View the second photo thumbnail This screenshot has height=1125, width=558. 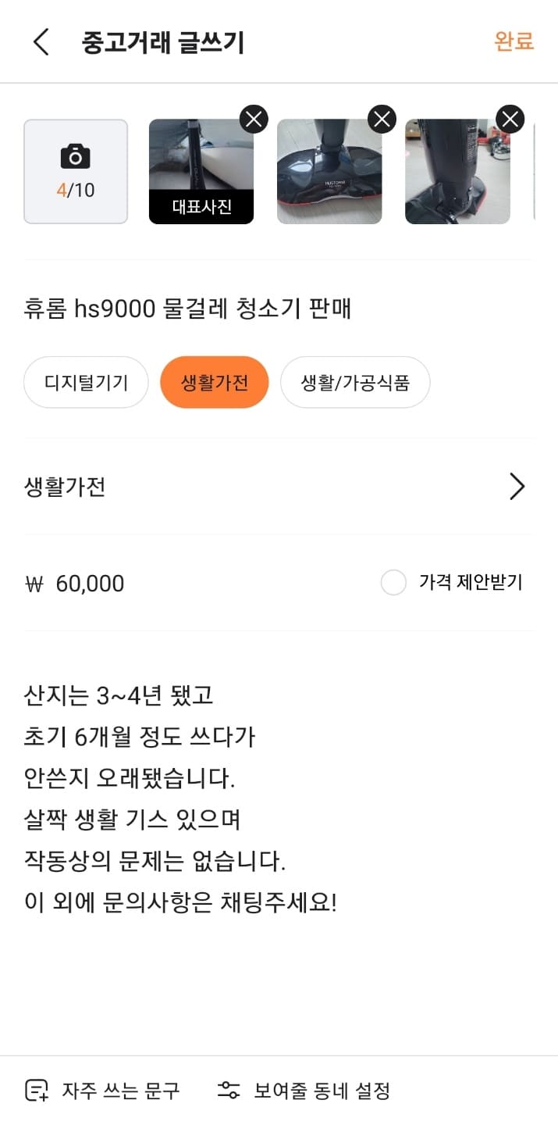(x=329, y=170)
